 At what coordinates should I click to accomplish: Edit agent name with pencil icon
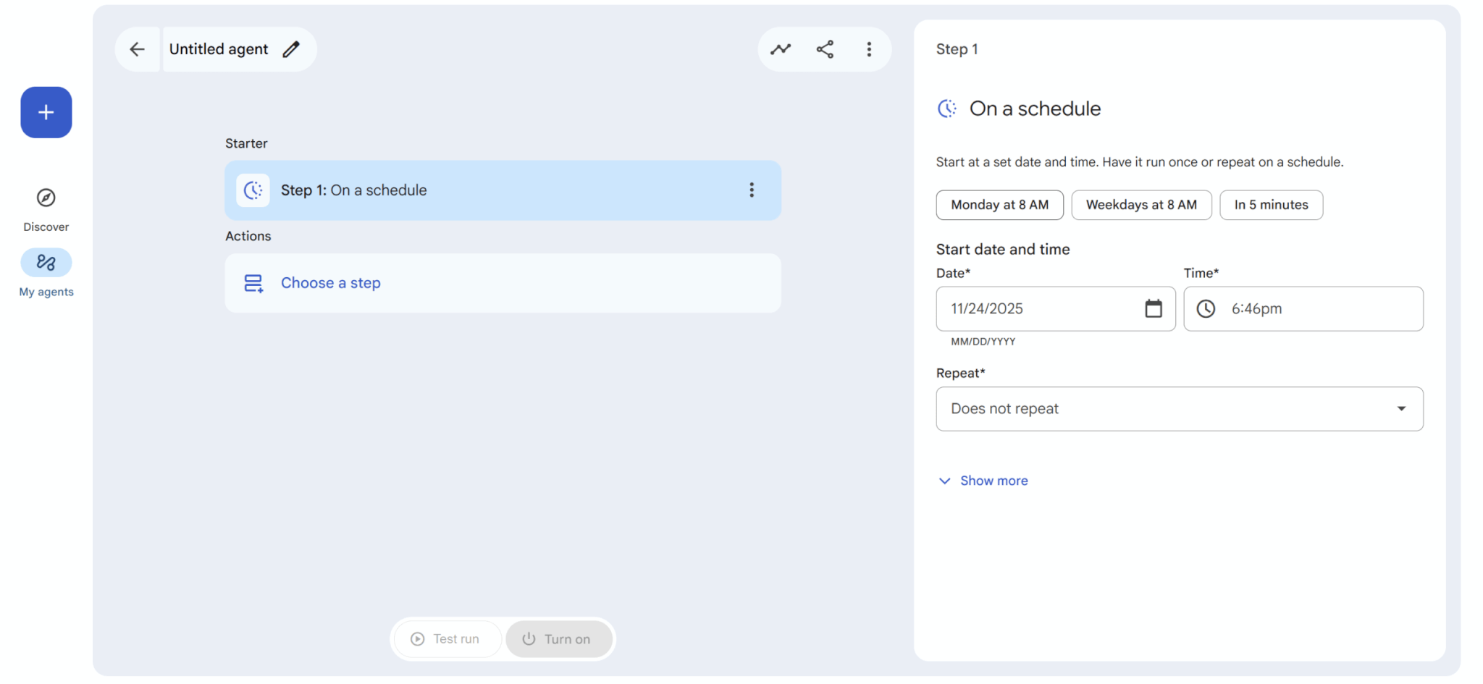[x=291, y=49]
